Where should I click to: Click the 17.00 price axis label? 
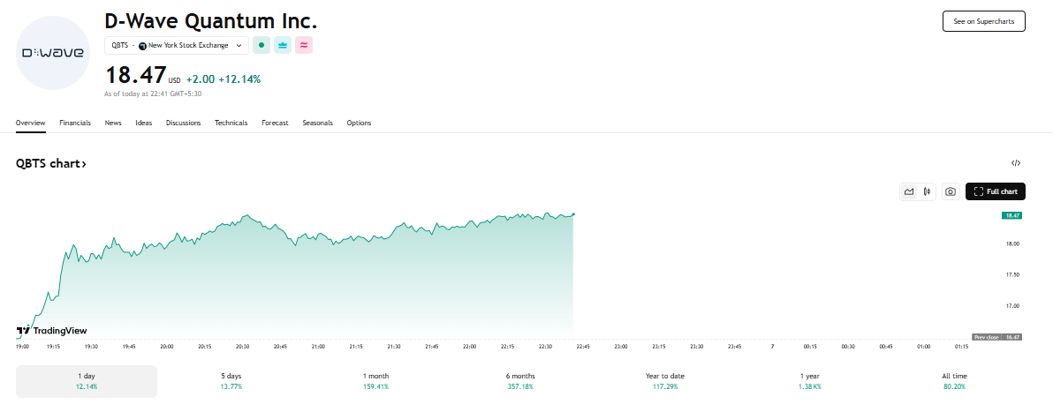(1012, 306)
